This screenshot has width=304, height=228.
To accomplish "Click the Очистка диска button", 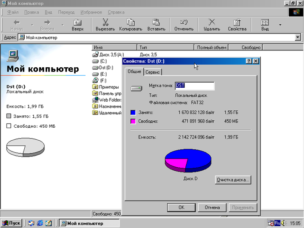I will 233,179.
